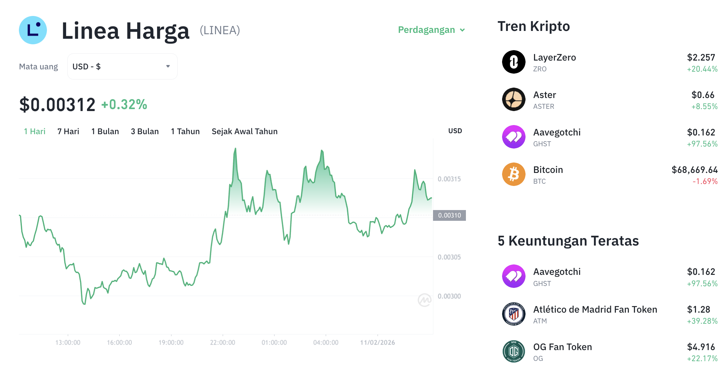The height and width of the screenshot is (368, 722).
Task: Select Sejak Awal Tahun range
Action: (245, 131)
